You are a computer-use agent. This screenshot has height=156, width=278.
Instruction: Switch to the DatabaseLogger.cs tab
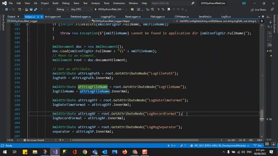(x=81, y=16)
